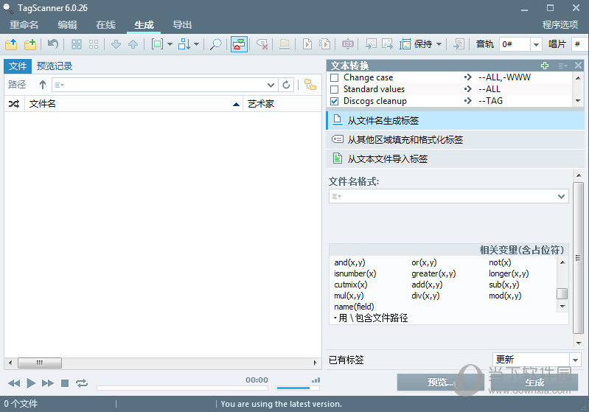Move selection down with the down arrow icon

(x=116, y=44)
